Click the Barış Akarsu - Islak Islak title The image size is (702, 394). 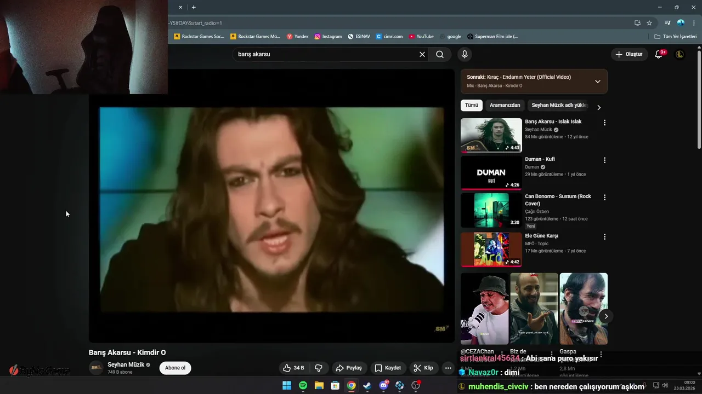[553, 121]
